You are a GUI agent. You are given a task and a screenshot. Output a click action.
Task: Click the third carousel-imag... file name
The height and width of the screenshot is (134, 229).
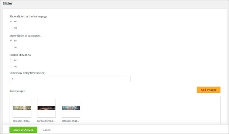tap(70, 121)
